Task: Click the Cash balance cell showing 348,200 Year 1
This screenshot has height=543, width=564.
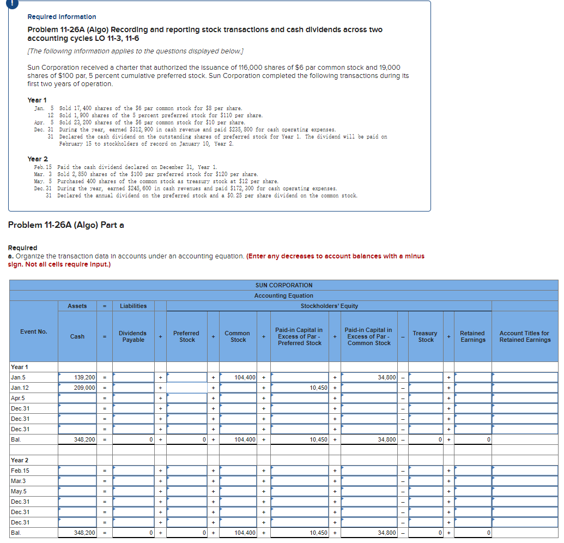Action: 76,439
